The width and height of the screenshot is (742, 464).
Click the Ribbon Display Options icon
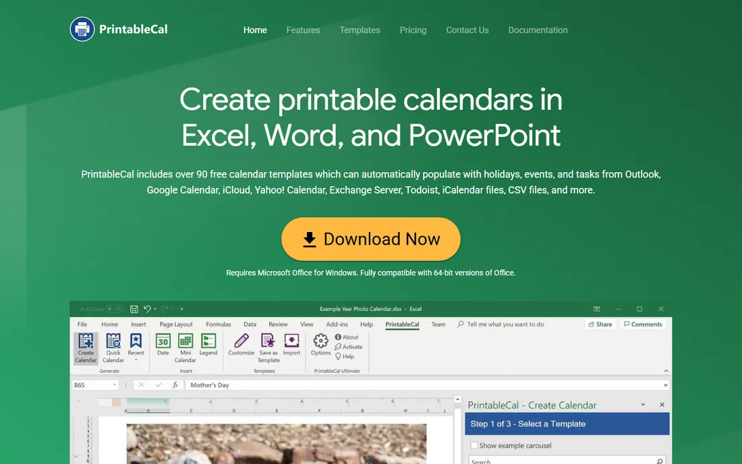click(597, 309)
